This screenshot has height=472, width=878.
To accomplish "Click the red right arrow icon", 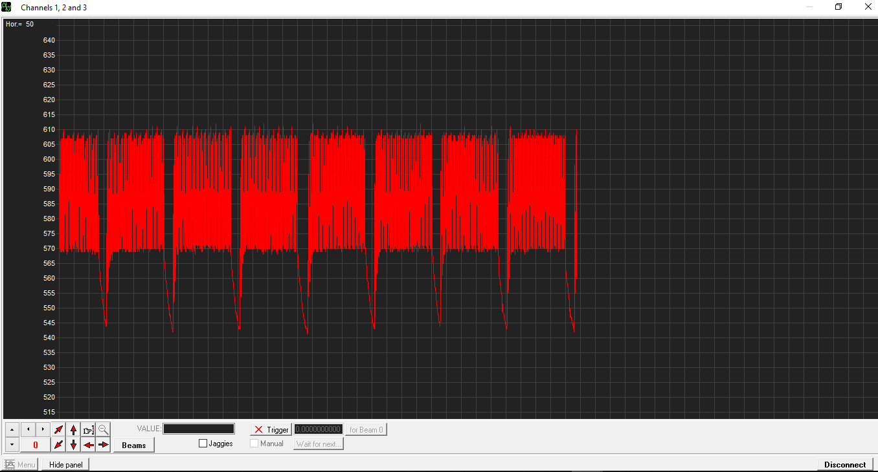I will click(104, 445).
